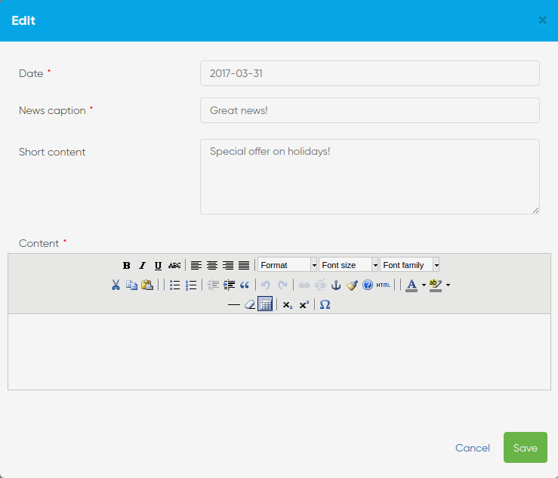Apply strikethrough text formatting
Screen dimensions: 558x478
(174, 265)
